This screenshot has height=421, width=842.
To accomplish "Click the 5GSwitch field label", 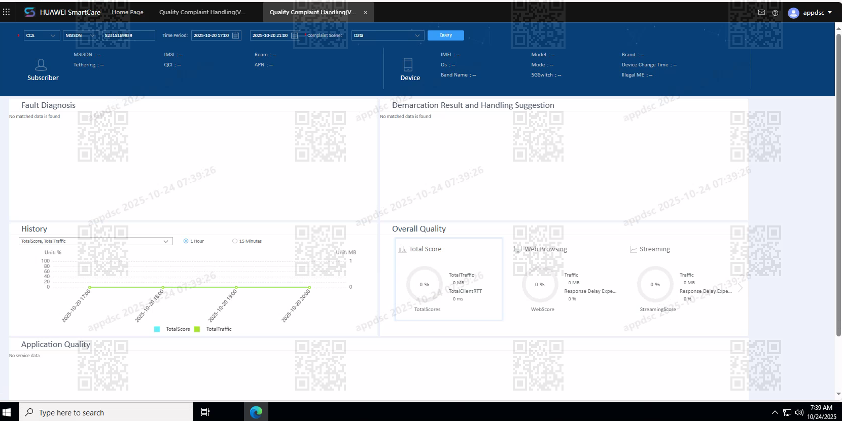I will click(x=542, y=75).
